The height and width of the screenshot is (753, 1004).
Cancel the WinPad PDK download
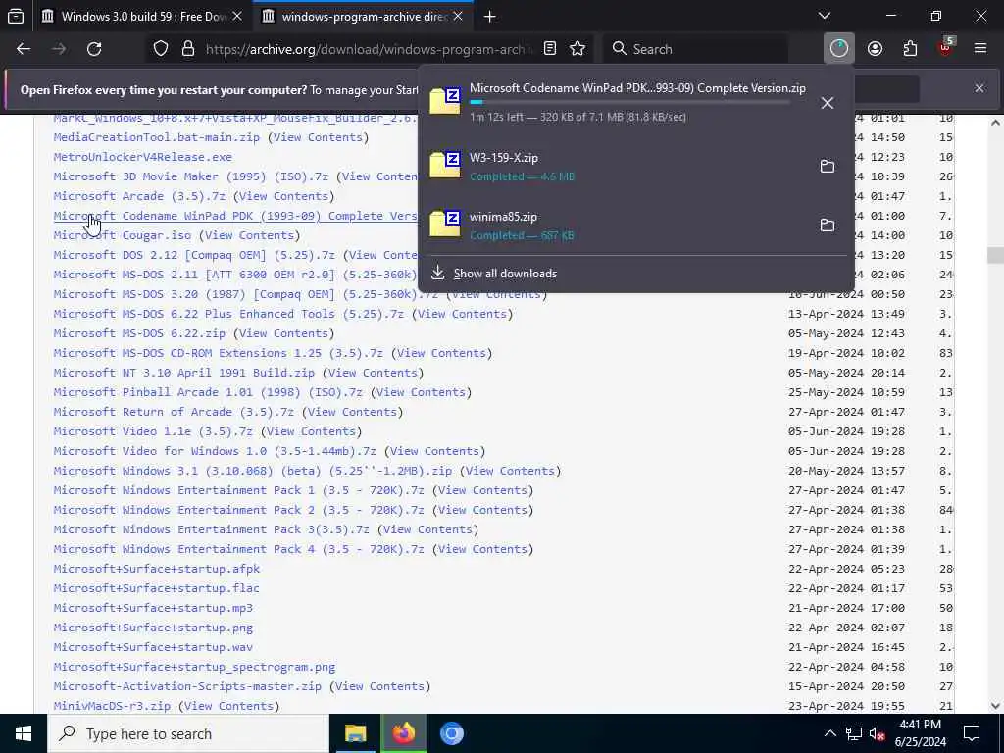pyautogui.click(x=828, y=103)
